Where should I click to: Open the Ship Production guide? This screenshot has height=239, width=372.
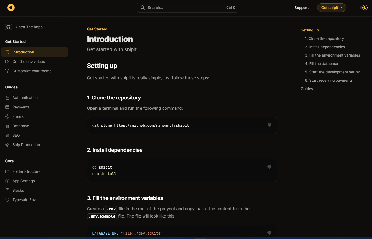tap(26, 145)
